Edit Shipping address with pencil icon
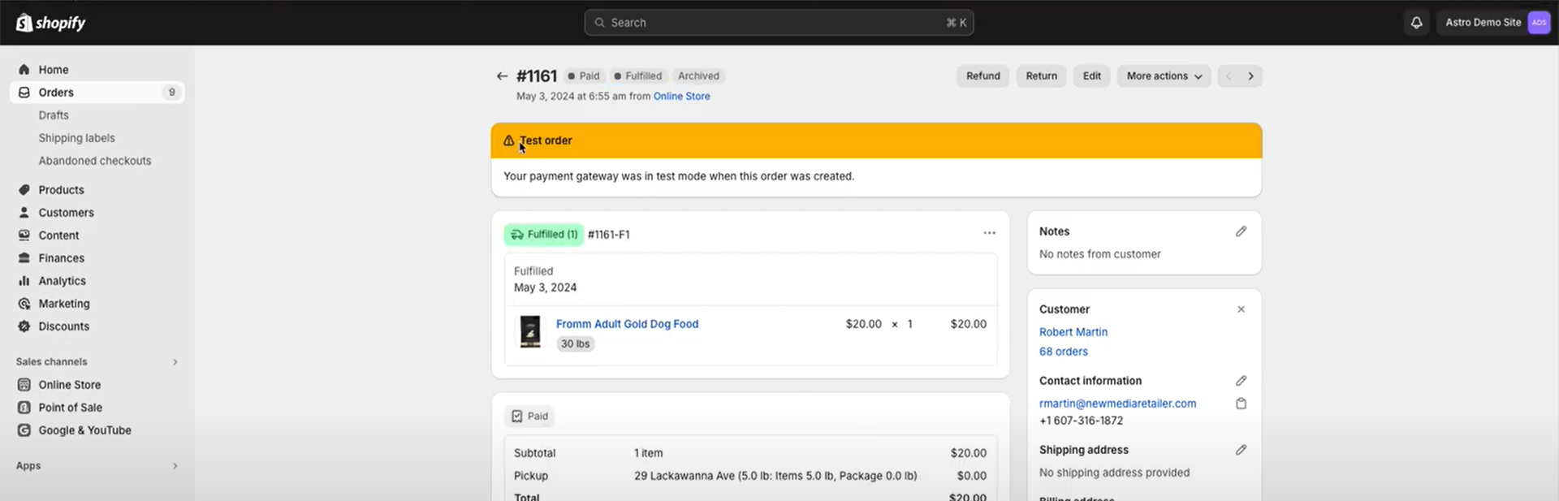 pyautogui.click(x=1241, y=450)
